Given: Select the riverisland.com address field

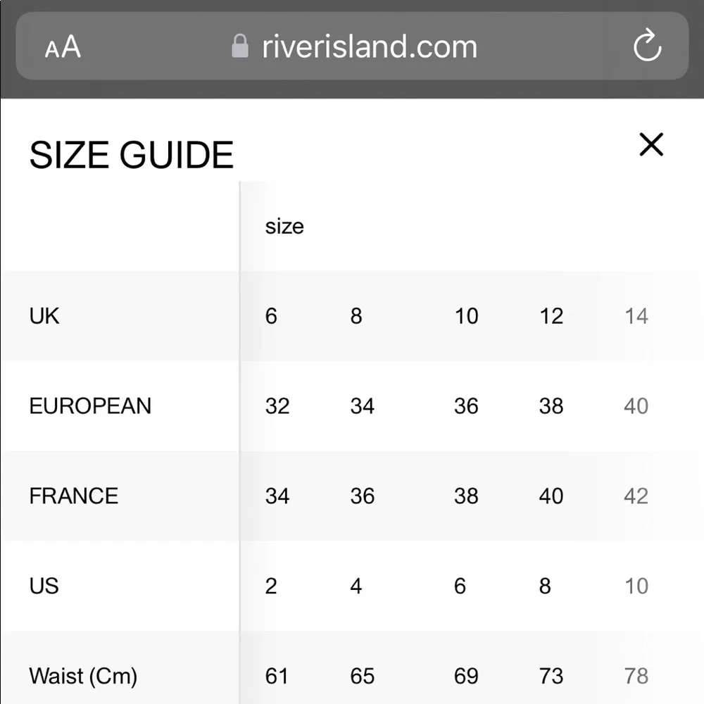Looking at the screenshot, I should 352,46.
